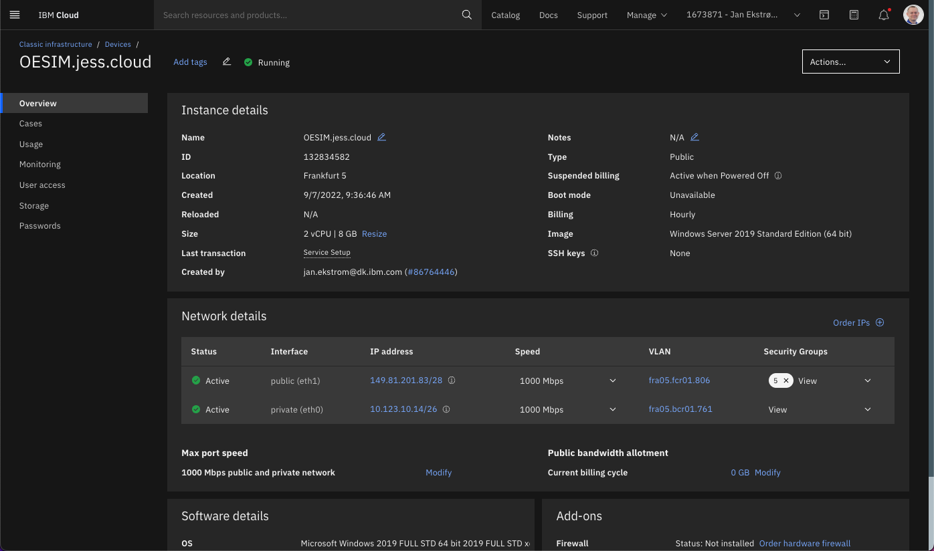Click info icon next to 10.123.10.14/26
Screen dimensions: 934x551
(446, 409)
